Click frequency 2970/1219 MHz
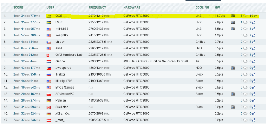The height and width of the screenshot is (125, 268). [99, 16]
